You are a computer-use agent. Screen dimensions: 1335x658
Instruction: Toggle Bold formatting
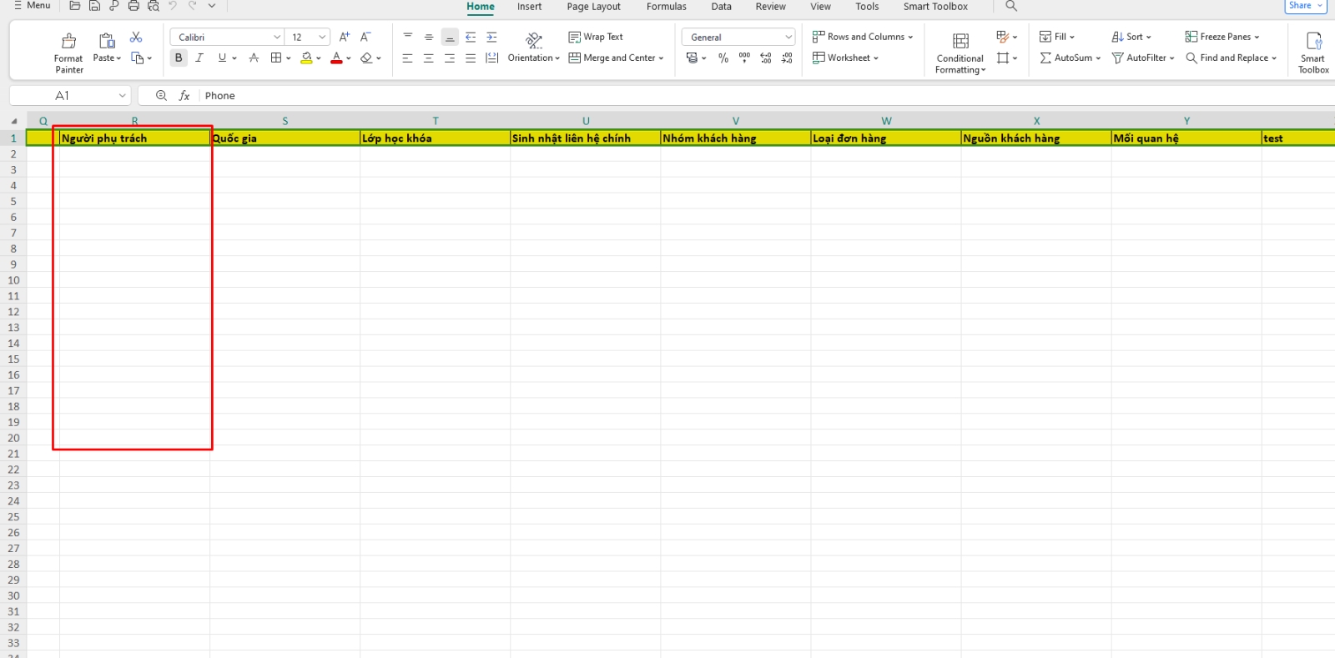179,58
